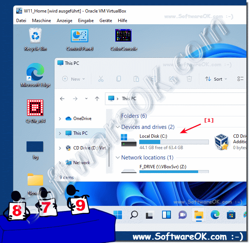Go up one level with up arrow
Screen dimensions: 249x243
97,99
